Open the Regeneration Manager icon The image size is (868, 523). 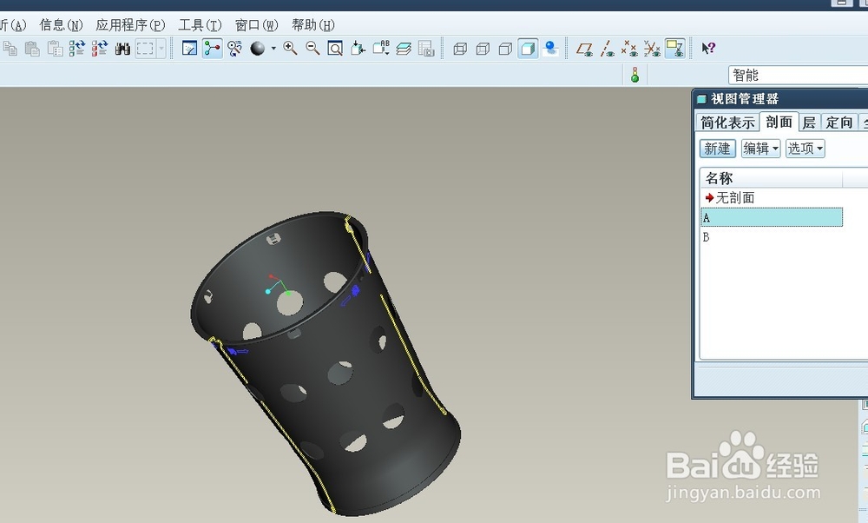tap(100, 49)
